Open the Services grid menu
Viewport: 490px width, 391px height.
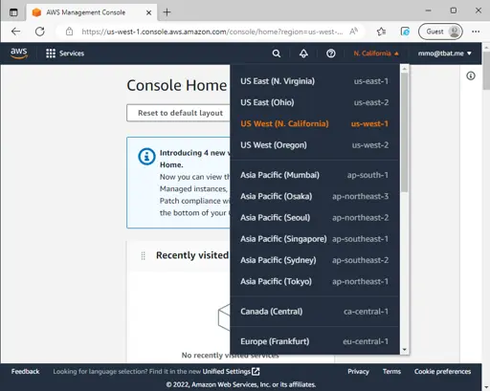[x=65, y=54]
